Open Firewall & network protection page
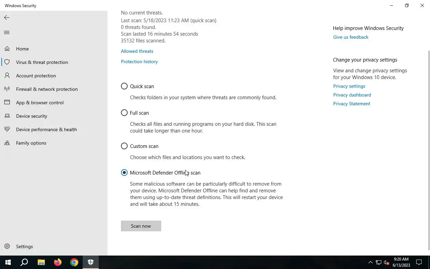 pos(54,89)
